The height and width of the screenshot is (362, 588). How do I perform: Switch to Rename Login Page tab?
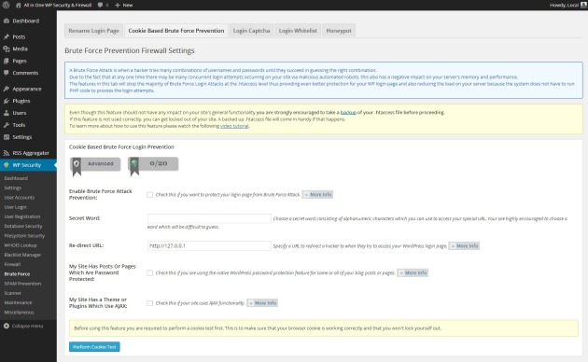[x=93, y=31]
